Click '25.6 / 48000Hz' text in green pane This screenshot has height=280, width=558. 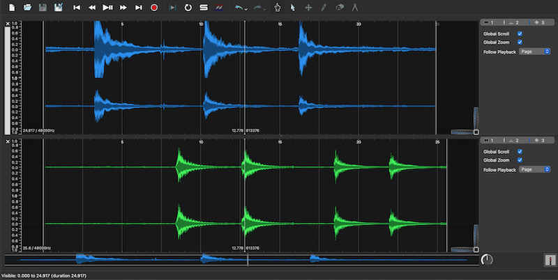click(x=37, y=248)
